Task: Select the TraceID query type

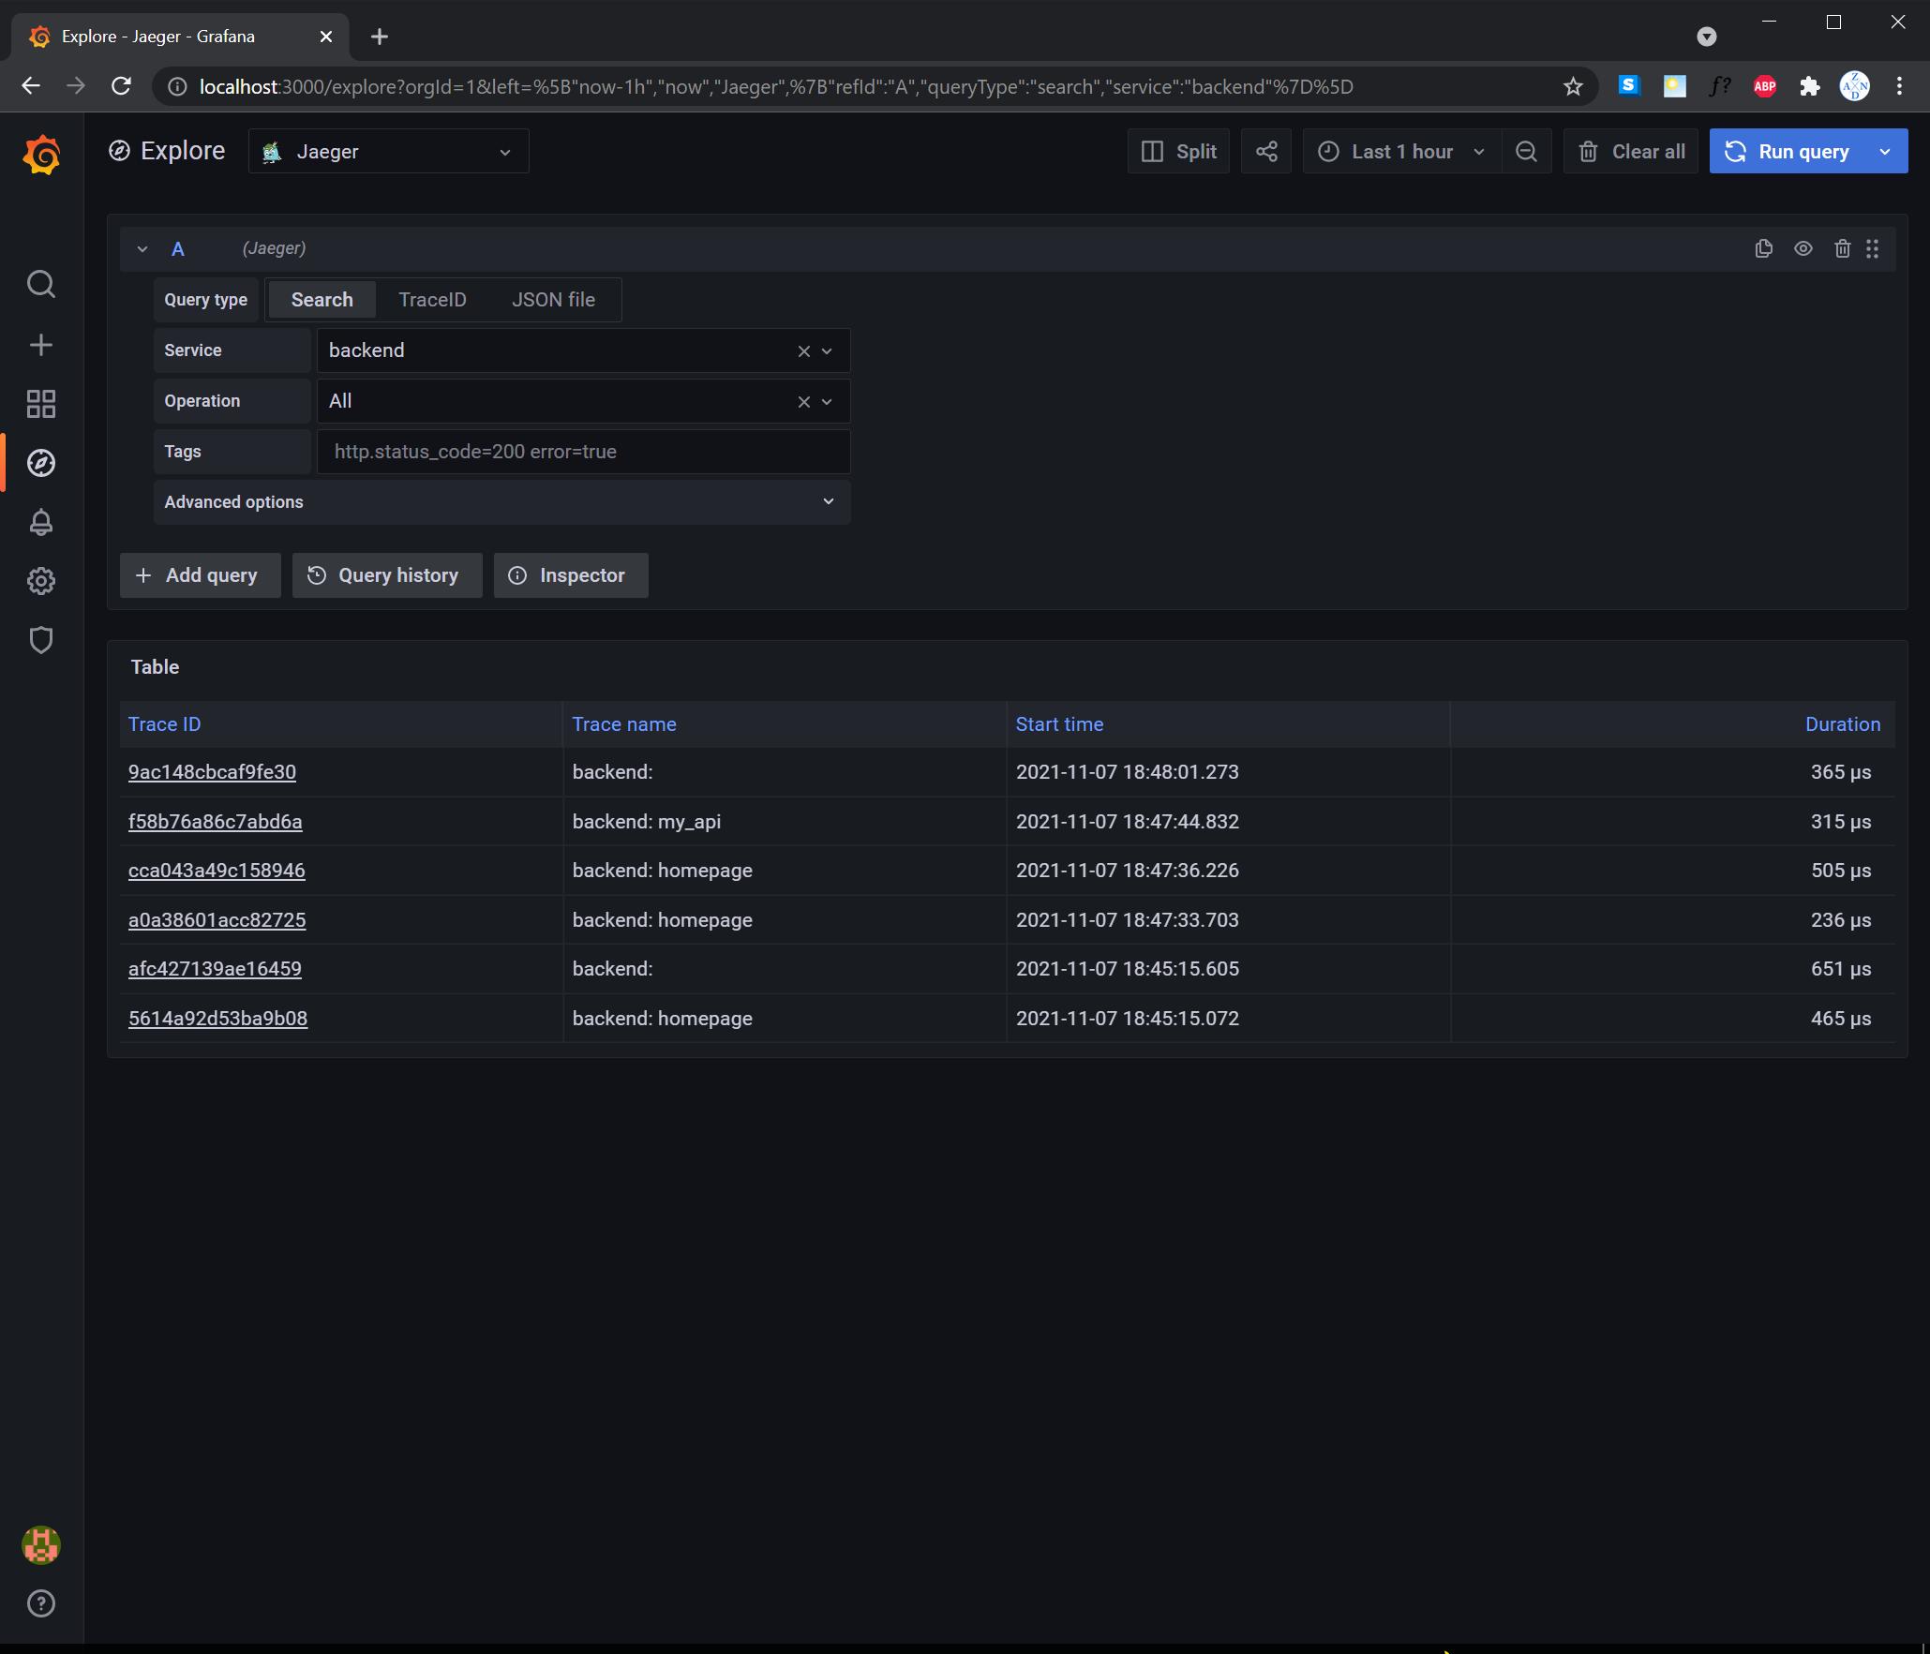Action: click(432, 300)
